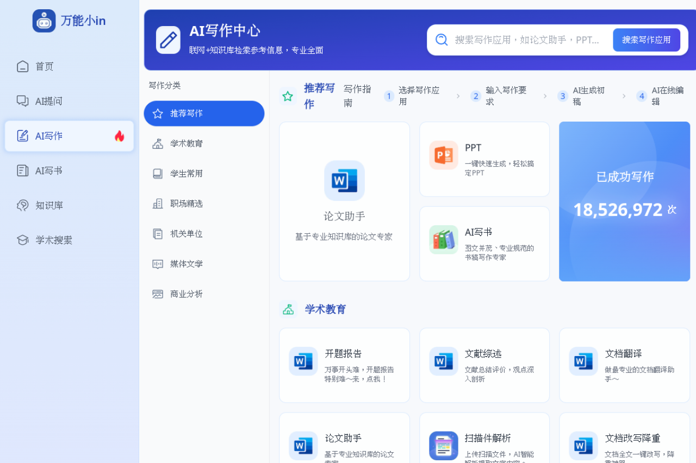The height and width of the screenshot is (463, 696).
Task: Select the 媒体文学 writing category
Action: [204, 264]
